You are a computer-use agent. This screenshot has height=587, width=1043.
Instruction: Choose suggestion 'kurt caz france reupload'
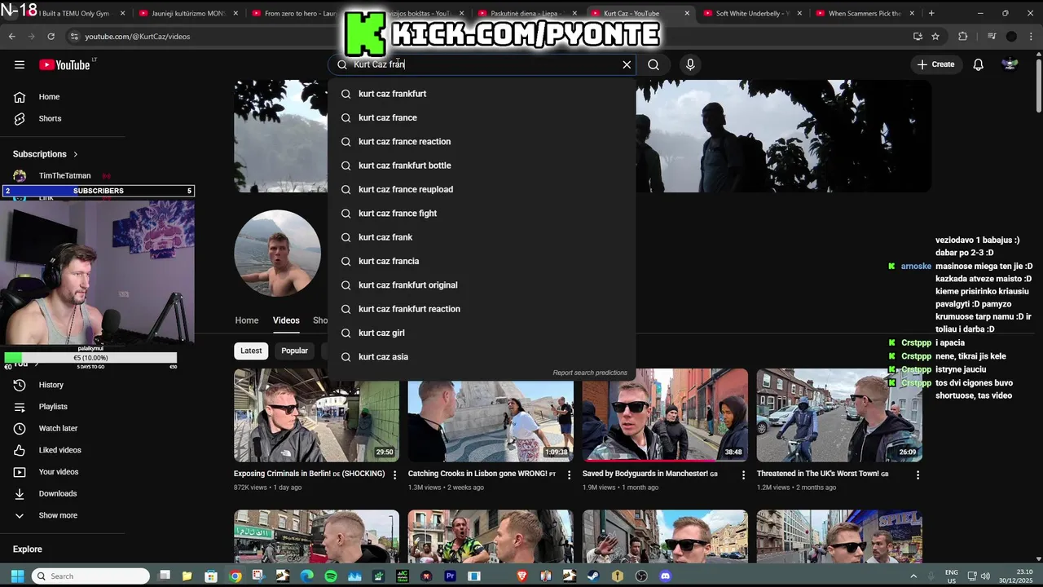coord(482,189)
